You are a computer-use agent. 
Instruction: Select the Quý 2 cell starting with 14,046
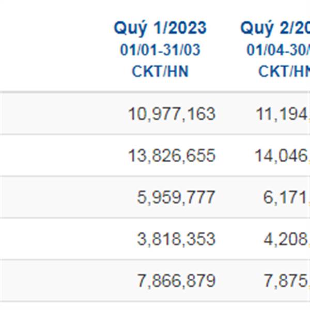[x=282, y=156]
